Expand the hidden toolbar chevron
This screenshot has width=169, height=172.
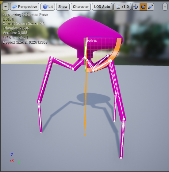[x=165, y=7]
